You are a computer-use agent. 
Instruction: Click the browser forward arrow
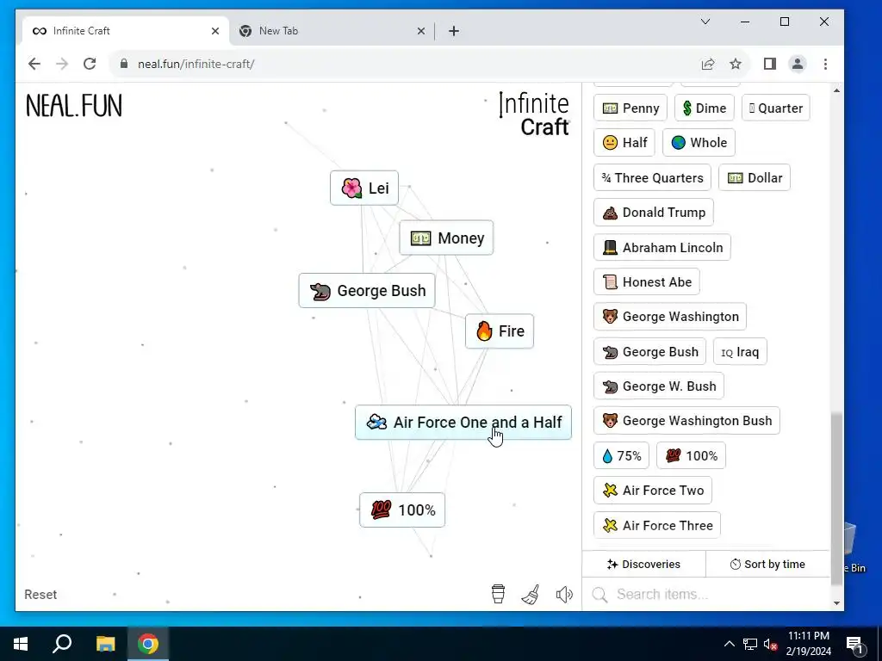[62, 64]
